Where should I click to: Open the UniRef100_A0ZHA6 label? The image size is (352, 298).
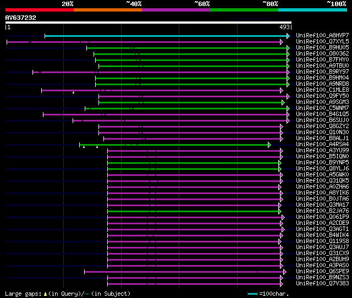click(322, 187)
